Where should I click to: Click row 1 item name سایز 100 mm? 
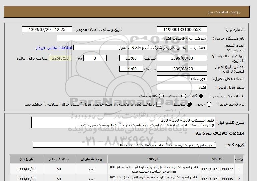[154, 169]
